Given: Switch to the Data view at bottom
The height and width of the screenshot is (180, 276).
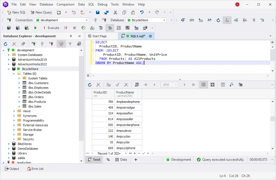Looking at the screenshot, I should point(121,160).
